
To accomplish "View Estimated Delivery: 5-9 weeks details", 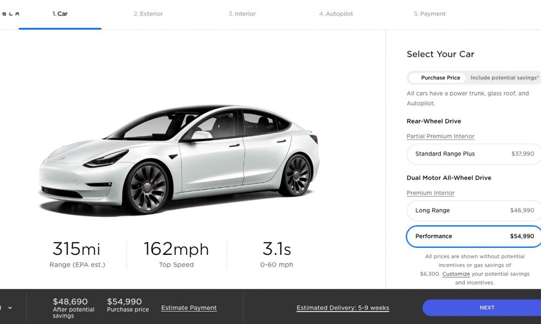I will click(343, 308).
